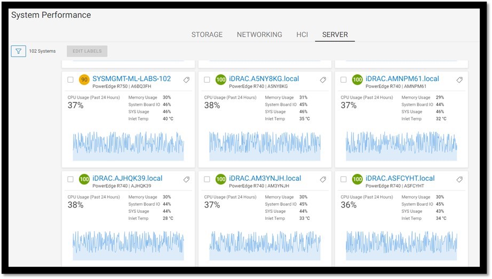The height and width of the screenshot is (279, 492).
Task: Switch to the STORAGE tab
Action: pos(207,35)
